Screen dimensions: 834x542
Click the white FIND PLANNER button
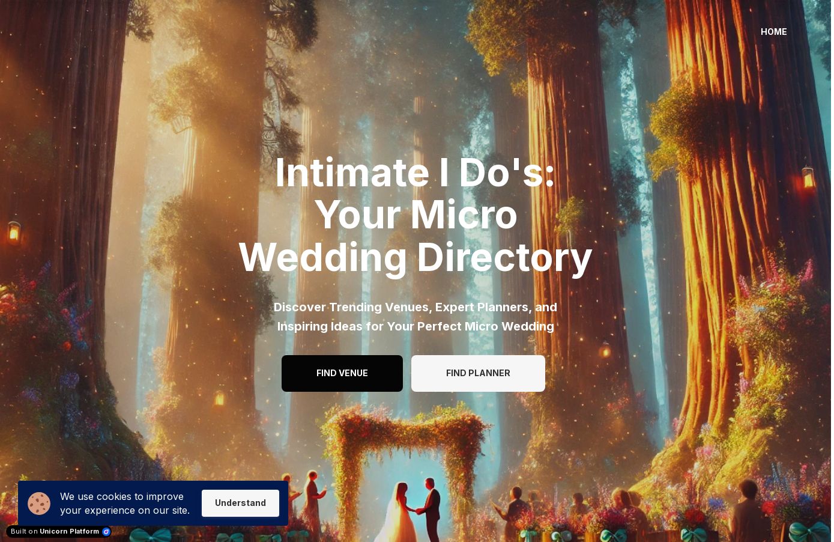(478, 373)
